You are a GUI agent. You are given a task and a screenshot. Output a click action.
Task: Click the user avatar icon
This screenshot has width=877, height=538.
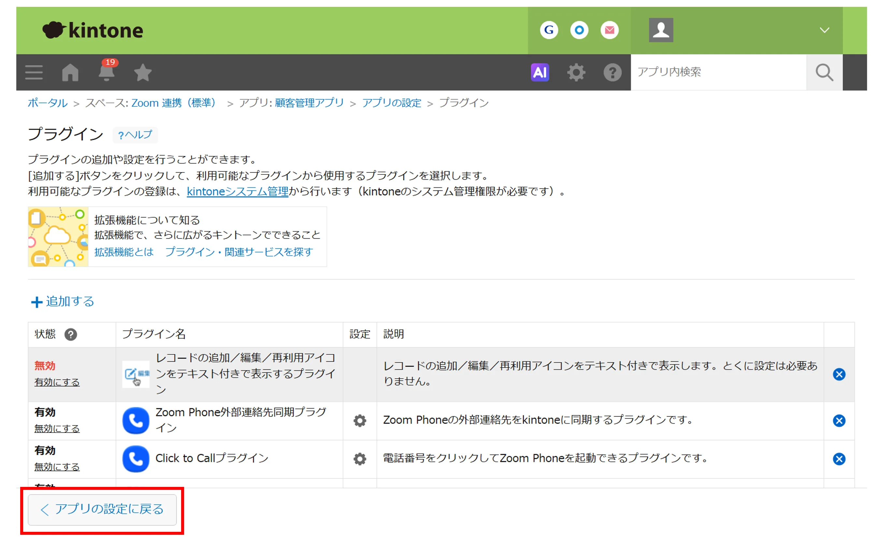coord(661,30)
